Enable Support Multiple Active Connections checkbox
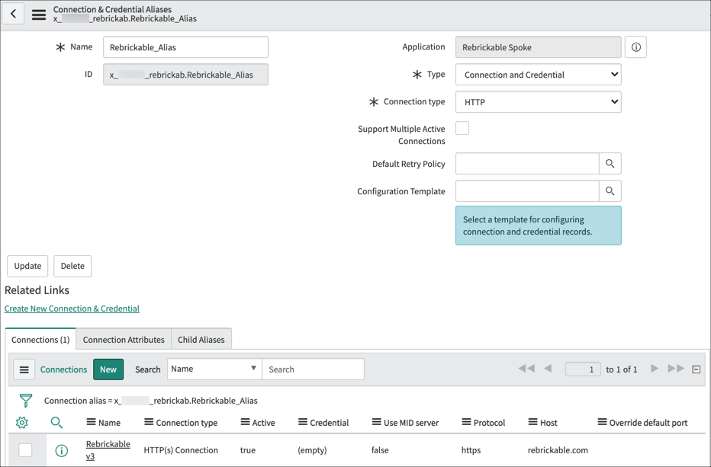 click(x=462, y=128)
